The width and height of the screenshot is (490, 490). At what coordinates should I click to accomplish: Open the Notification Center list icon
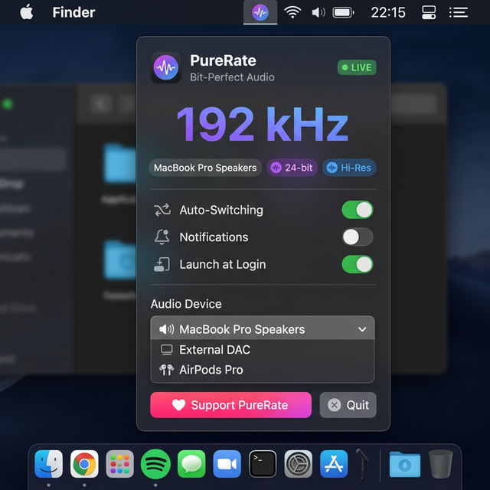click(459, 12)
